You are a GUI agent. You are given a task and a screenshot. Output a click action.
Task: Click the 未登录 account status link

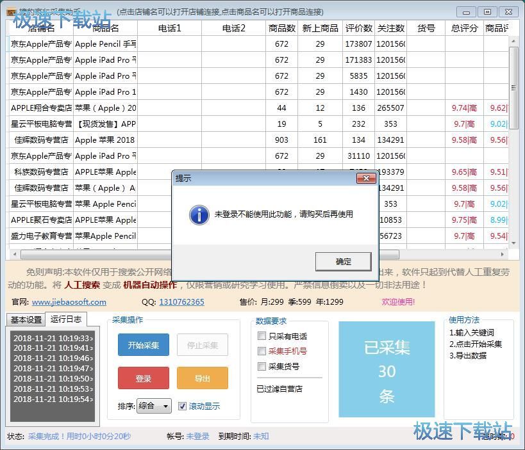(x=197, y=437)
